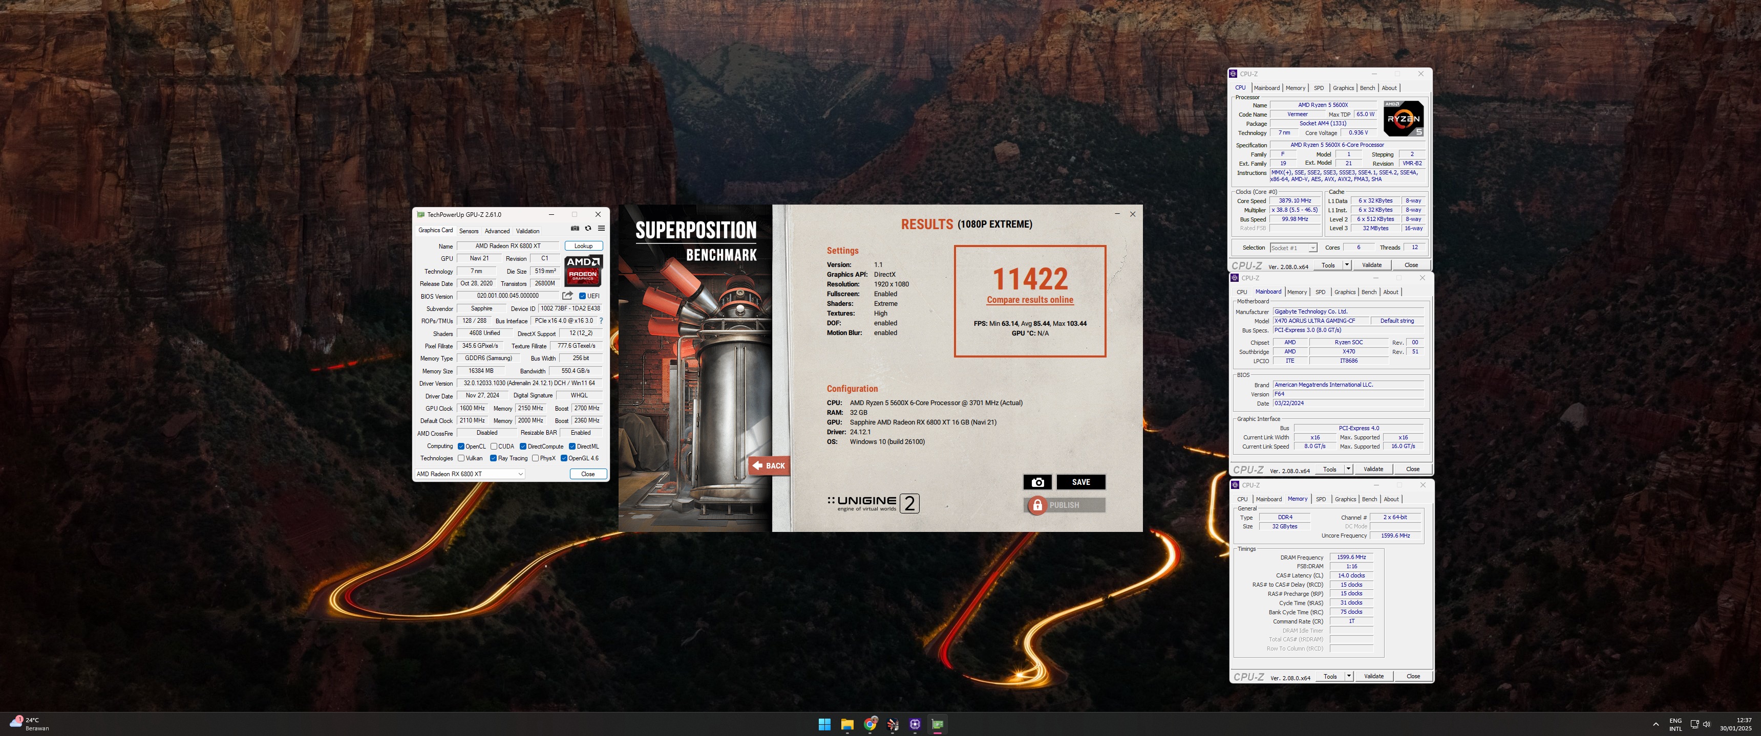The width and height of the screenshot is (1761, 736).
Task: Toggle the Vulkan checkbox
Action: click(x=461, y=458)
